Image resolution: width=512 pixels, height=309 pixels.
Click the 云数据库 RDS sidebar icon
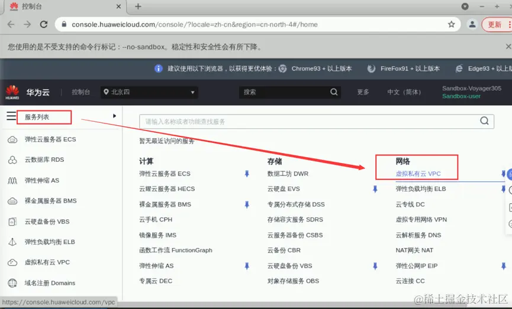(12, 160)
